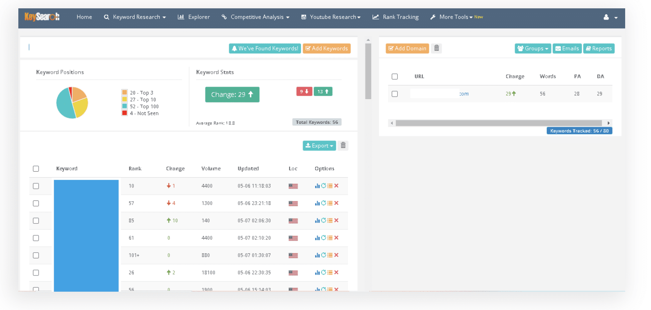Click the Add Keywords button

pos(327,48)
